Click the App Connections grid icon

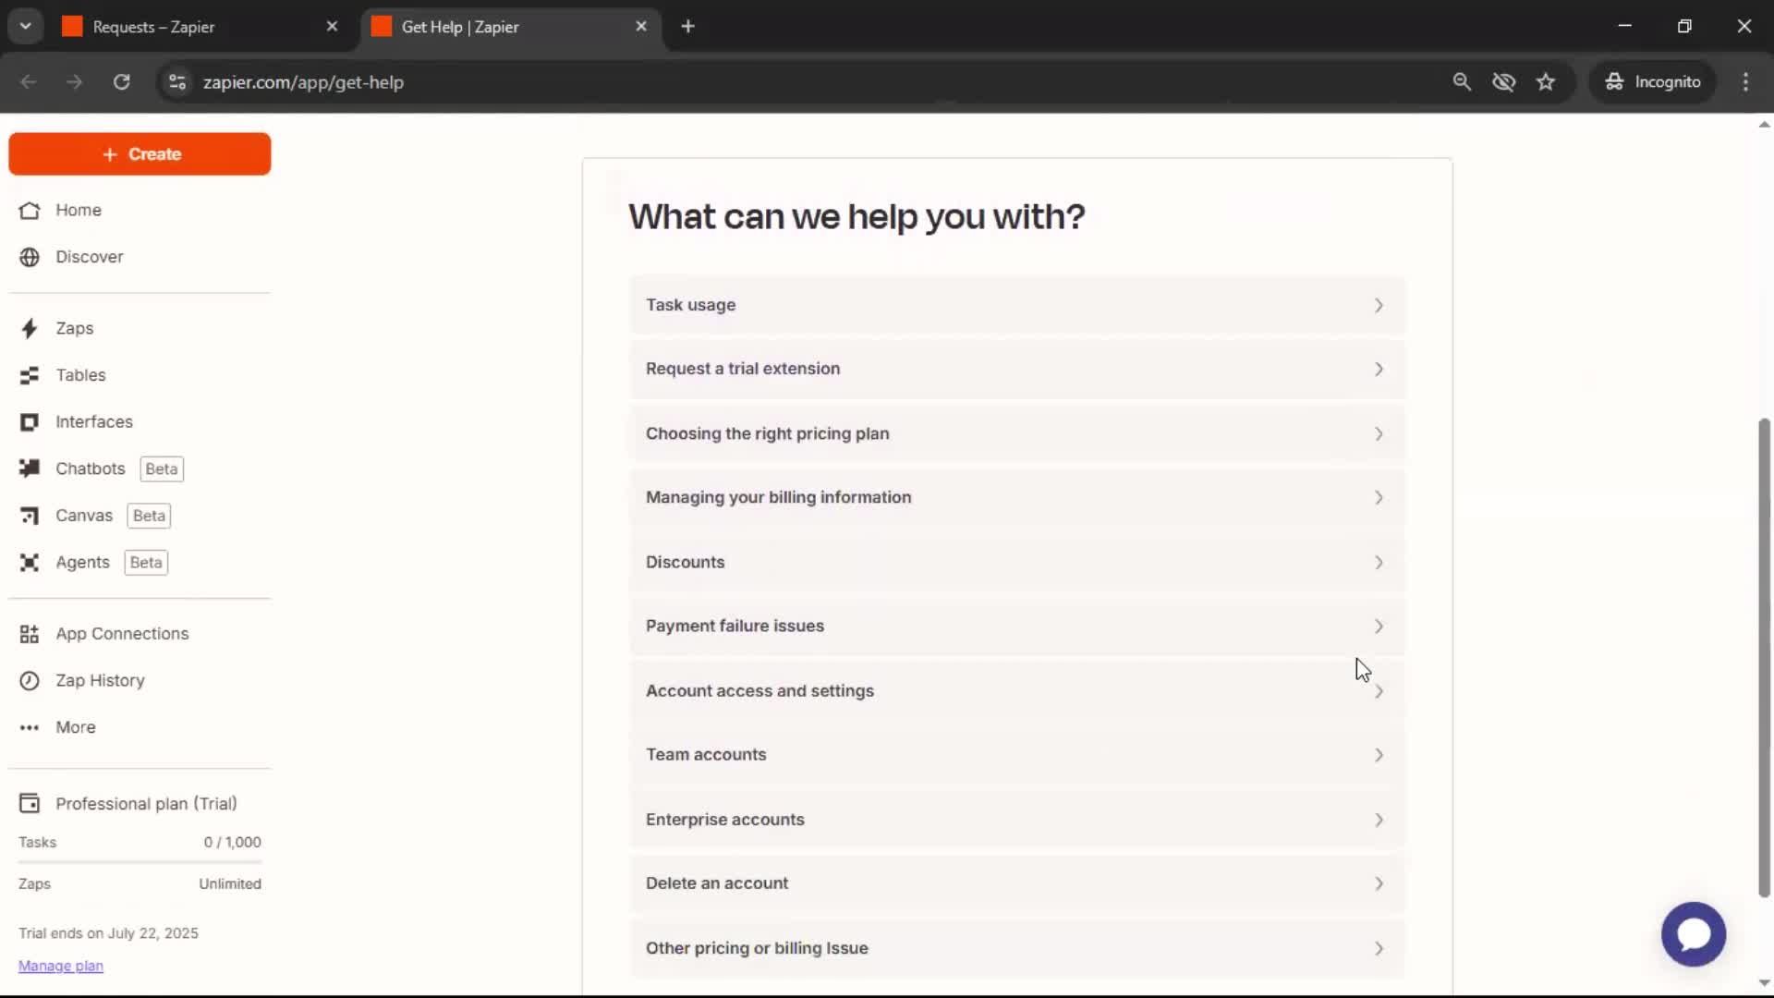[30, 634]
